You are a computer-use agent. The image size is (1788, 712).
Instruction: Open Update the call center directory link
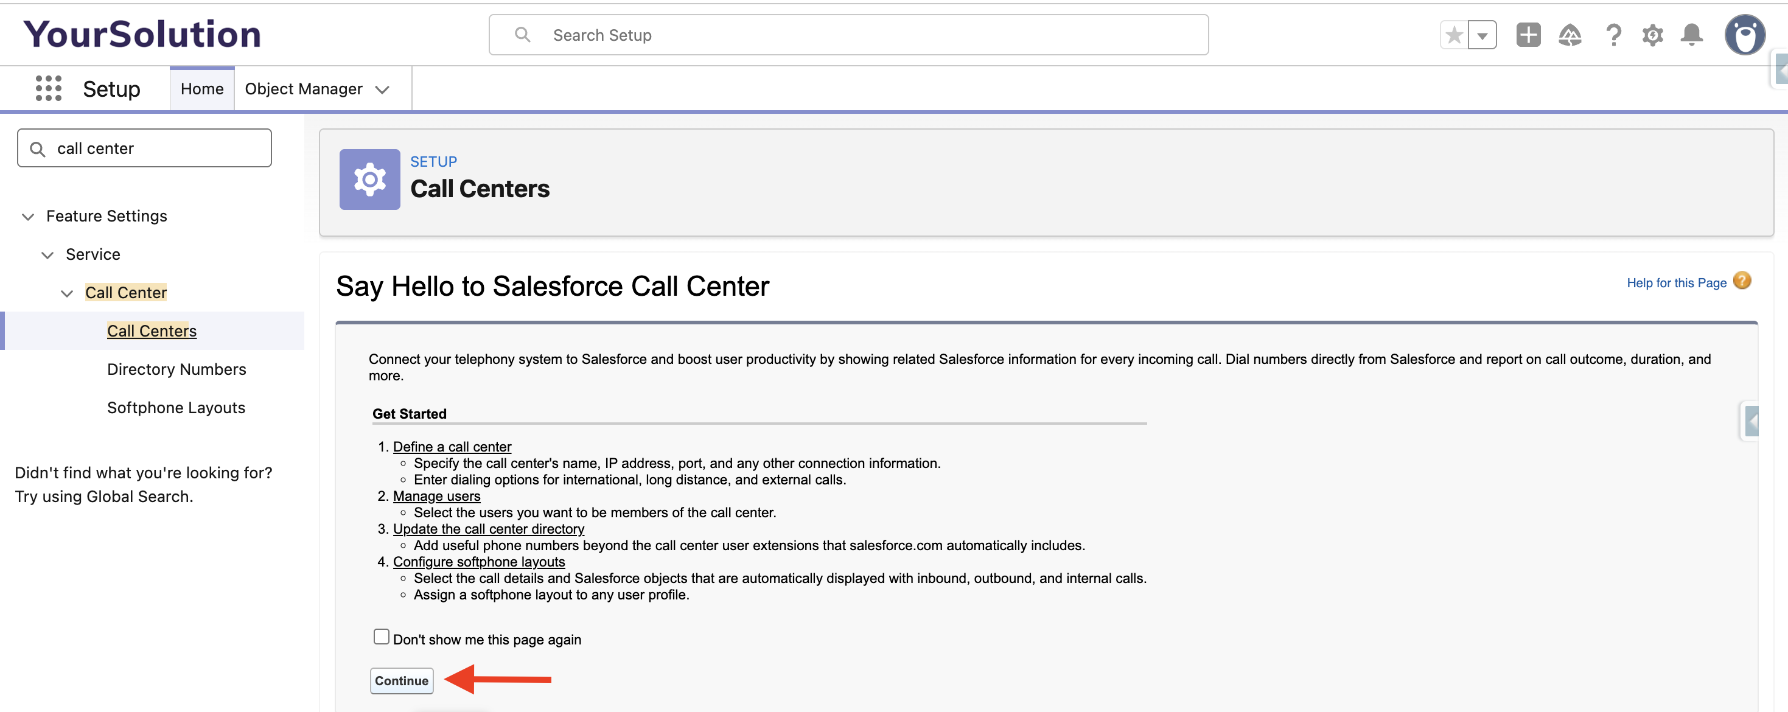tap(489, 528)
